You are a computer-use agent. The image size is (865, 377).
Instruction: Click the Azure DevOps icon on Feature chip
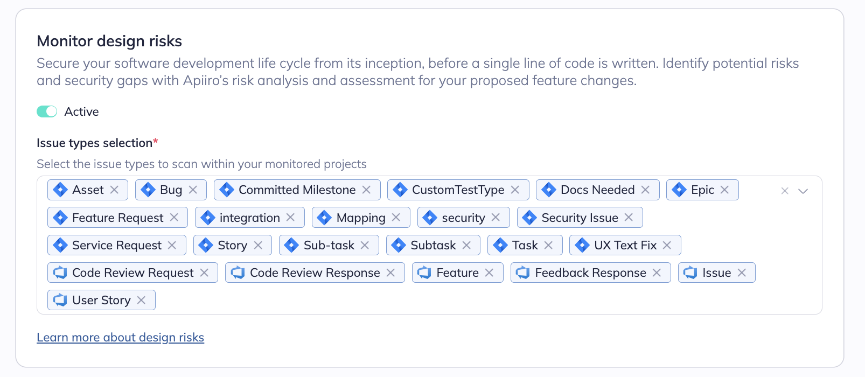(424, 273)
